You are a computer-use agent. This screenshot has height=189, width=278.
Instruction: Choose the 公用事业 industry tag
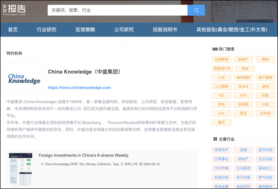coord(221,159)
